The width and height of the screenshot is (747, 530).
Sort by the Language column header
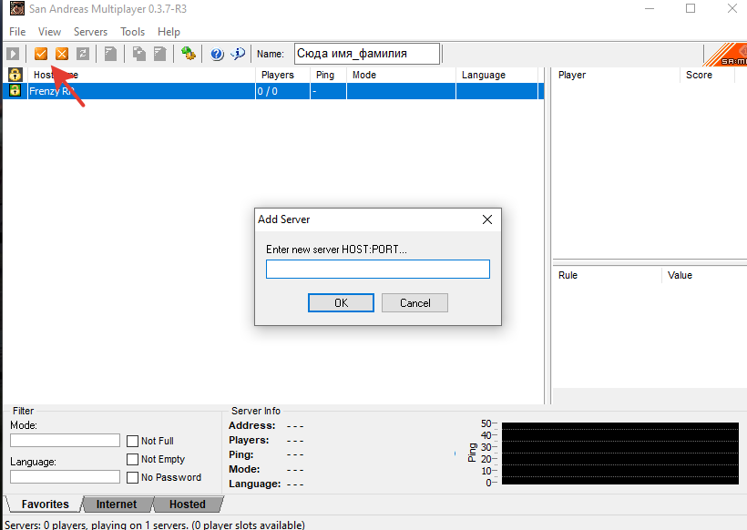[497, 75]
